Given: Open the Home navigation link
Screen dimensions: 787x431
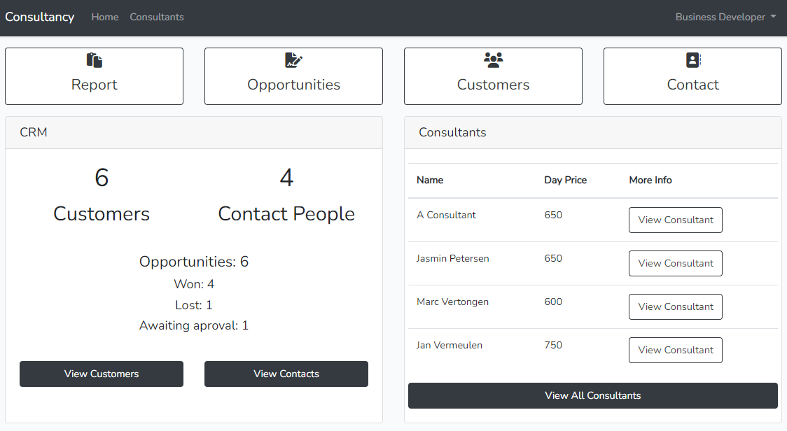Looking at the screenshot, I should tap(105, 17).
